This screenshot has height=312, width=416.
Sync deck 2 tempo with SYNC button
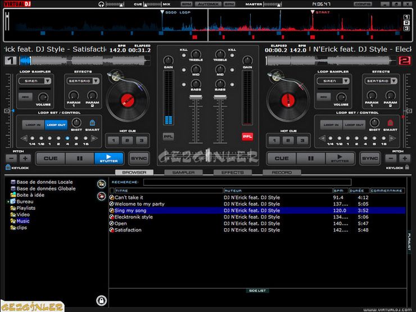pos(370,158)
